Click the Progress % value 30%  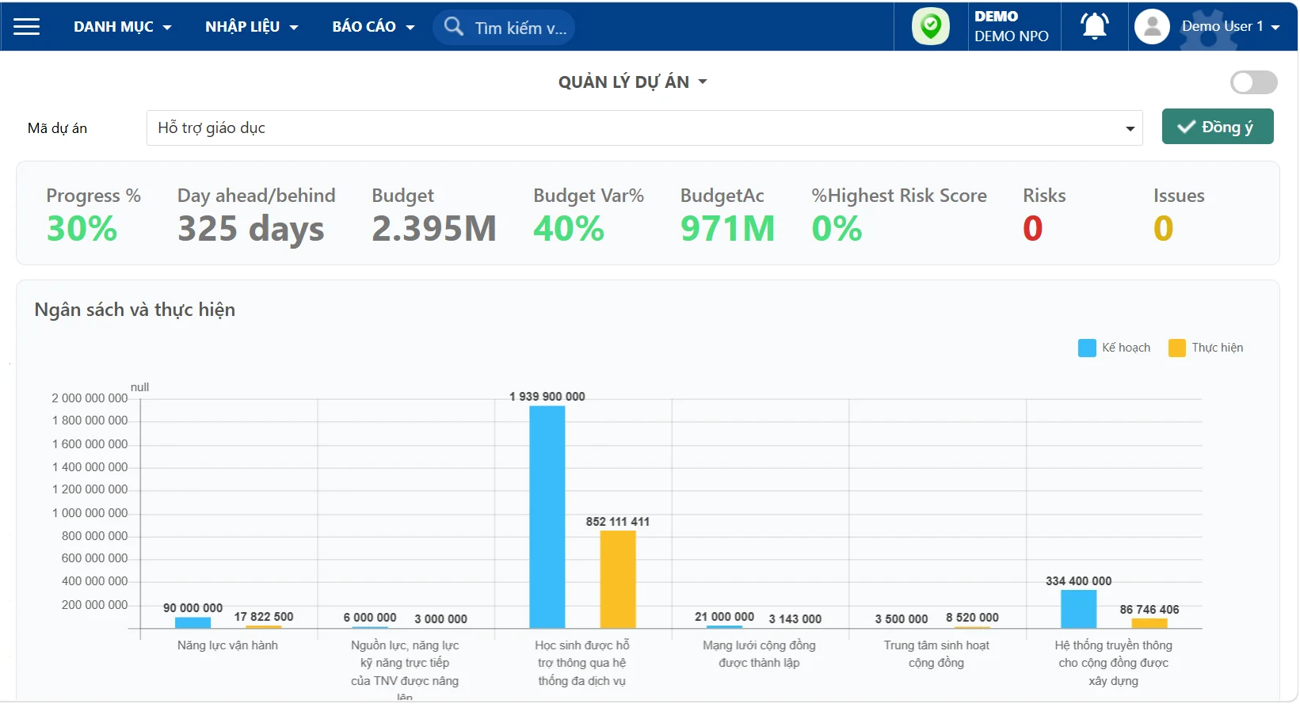82,229
